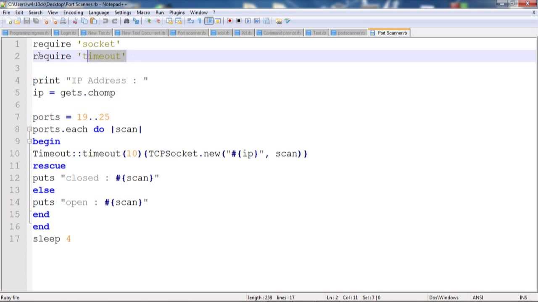Screen dimensions: 538x302
Task: Switch to the Xd.rb tab
Action: (x=243, y=33)
